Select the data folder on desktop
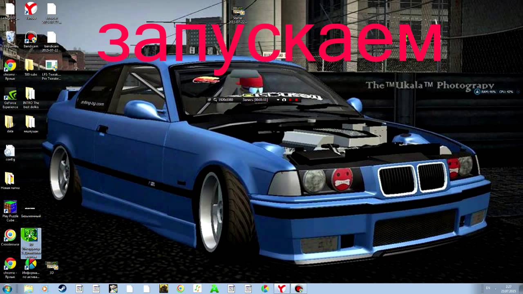This screenshot has height=294, width=523. pyautogui.click(x=10, y=124)
